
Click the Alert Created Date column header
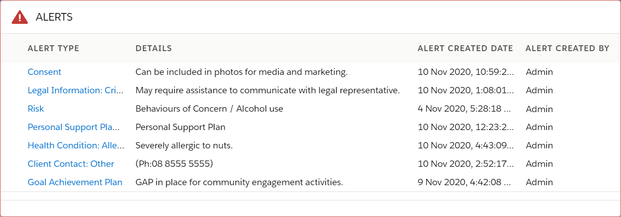(x=466, y=48)
